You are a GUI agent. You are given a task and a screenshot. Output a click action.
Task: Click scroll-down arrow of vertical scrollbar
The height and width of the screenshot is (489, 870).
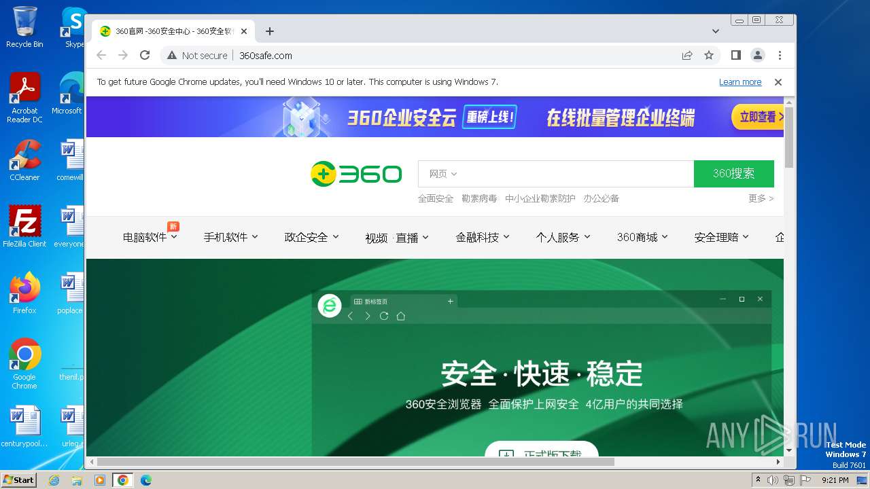pos(789,450)
